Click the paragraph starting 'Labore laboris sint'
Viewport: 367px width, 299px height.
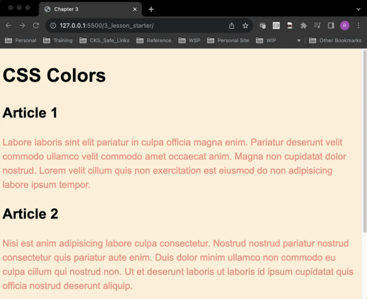click(x=174, y=163)
